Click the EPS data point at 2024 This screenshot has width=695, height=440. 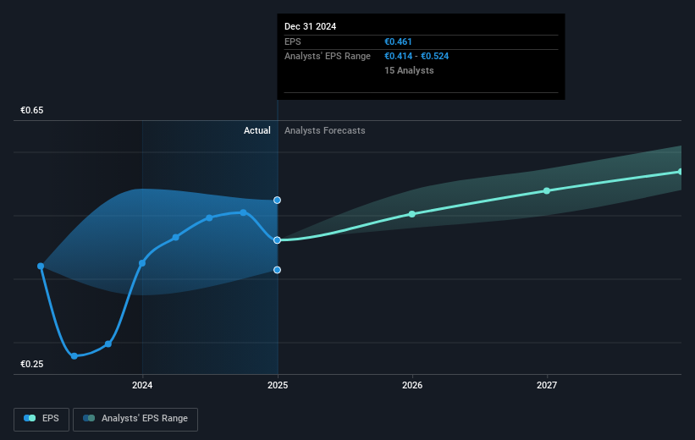(x=142, y=263)
